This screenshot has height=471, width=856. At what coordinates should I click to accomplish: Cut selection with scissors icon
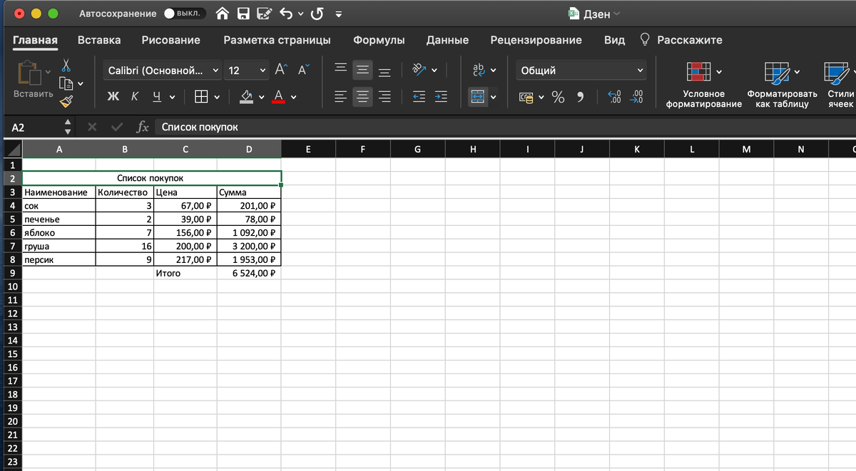(66, 65)
